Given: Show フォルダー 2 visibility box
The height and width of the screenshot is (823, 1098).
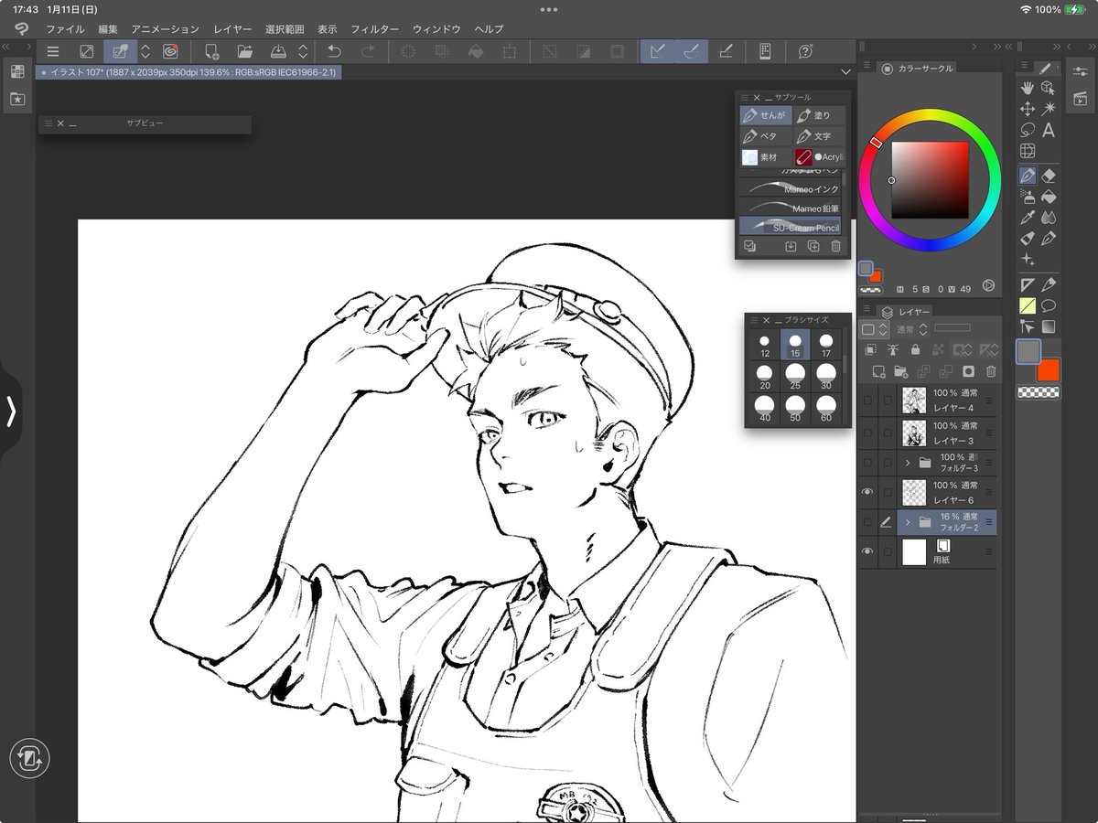Looking at the screenshot, I should pyautogui.click(x=867, y=522).
